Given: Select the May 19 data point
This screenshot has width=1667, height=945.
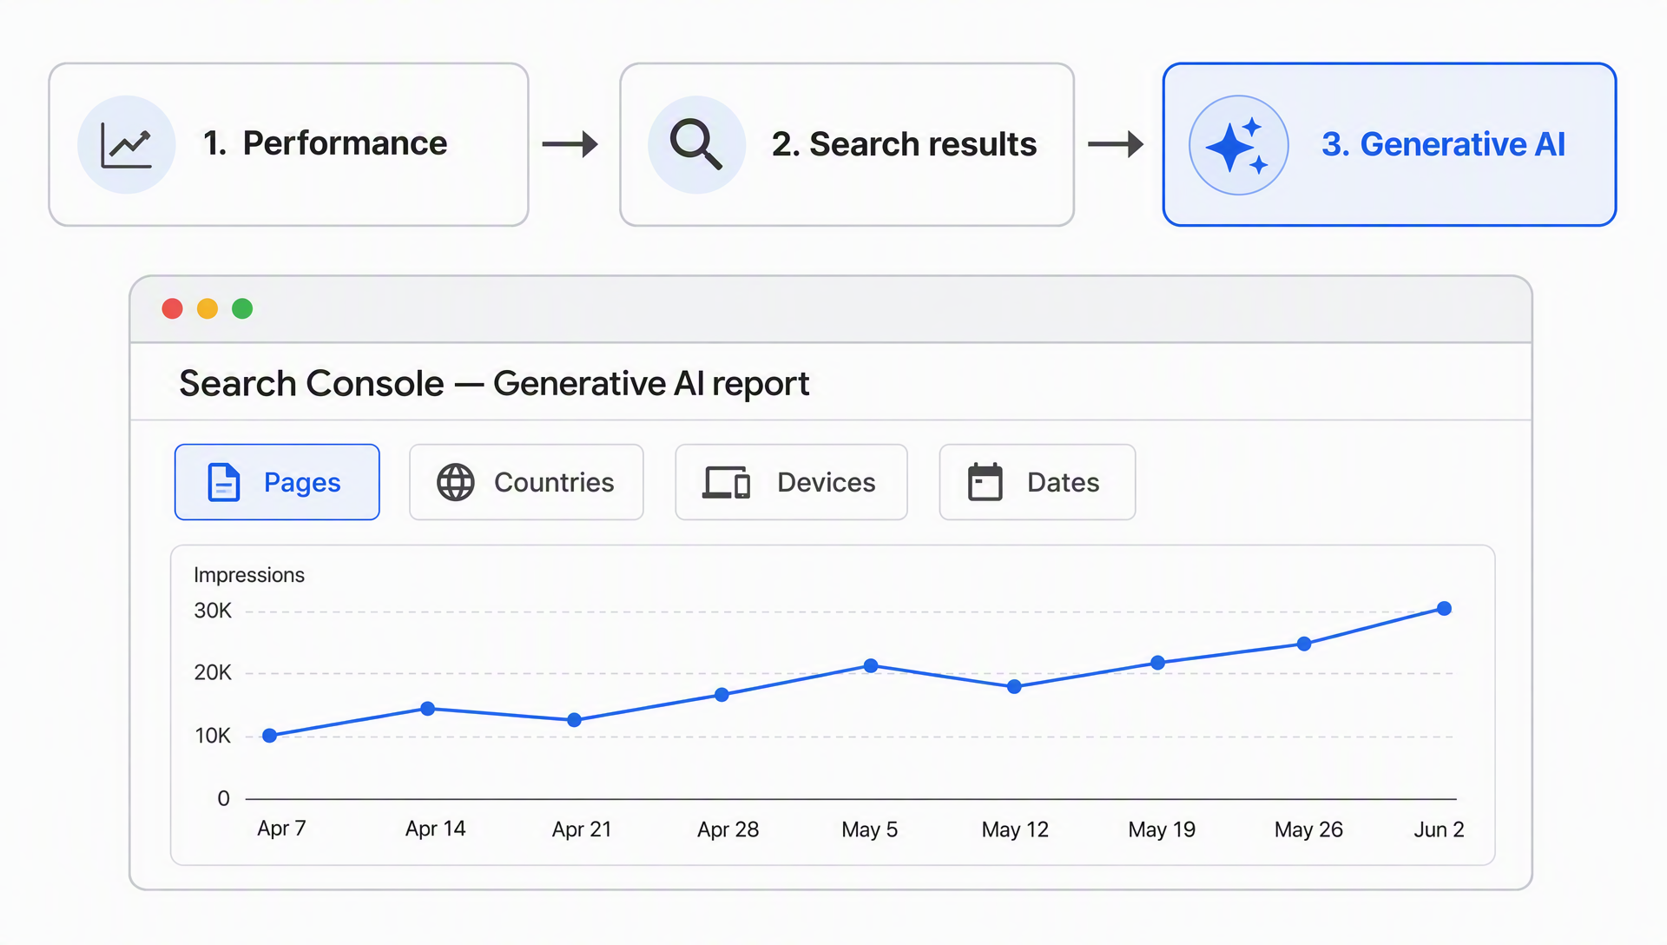Looking at the screenshot, I should (1158, 663).
